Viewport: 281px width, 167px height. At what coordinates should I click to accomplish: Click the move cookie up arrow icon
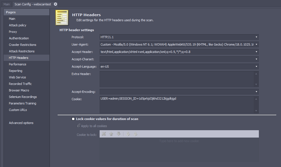(111, 134)
